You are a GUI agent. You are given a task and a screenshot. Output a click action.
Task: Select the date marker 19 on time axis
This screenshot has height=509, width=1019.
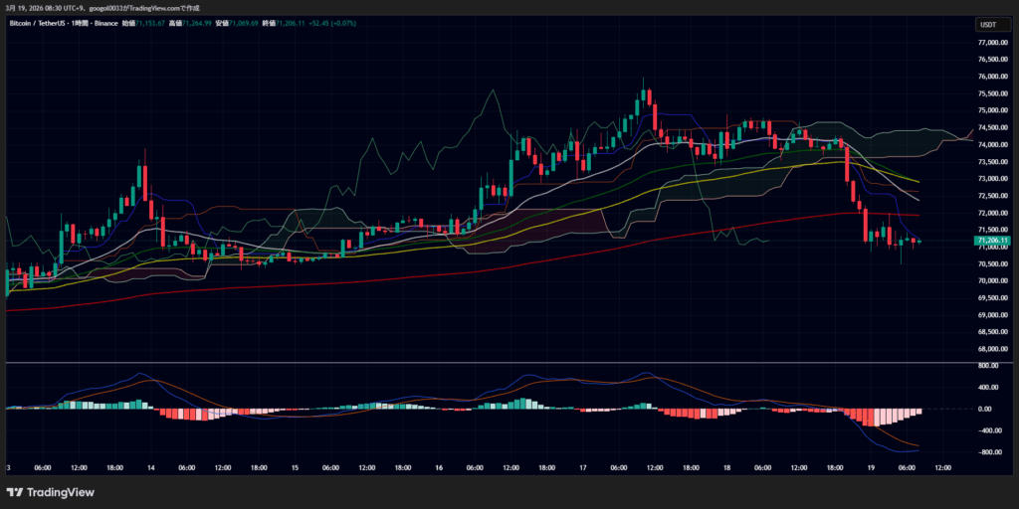click(873, 468)
